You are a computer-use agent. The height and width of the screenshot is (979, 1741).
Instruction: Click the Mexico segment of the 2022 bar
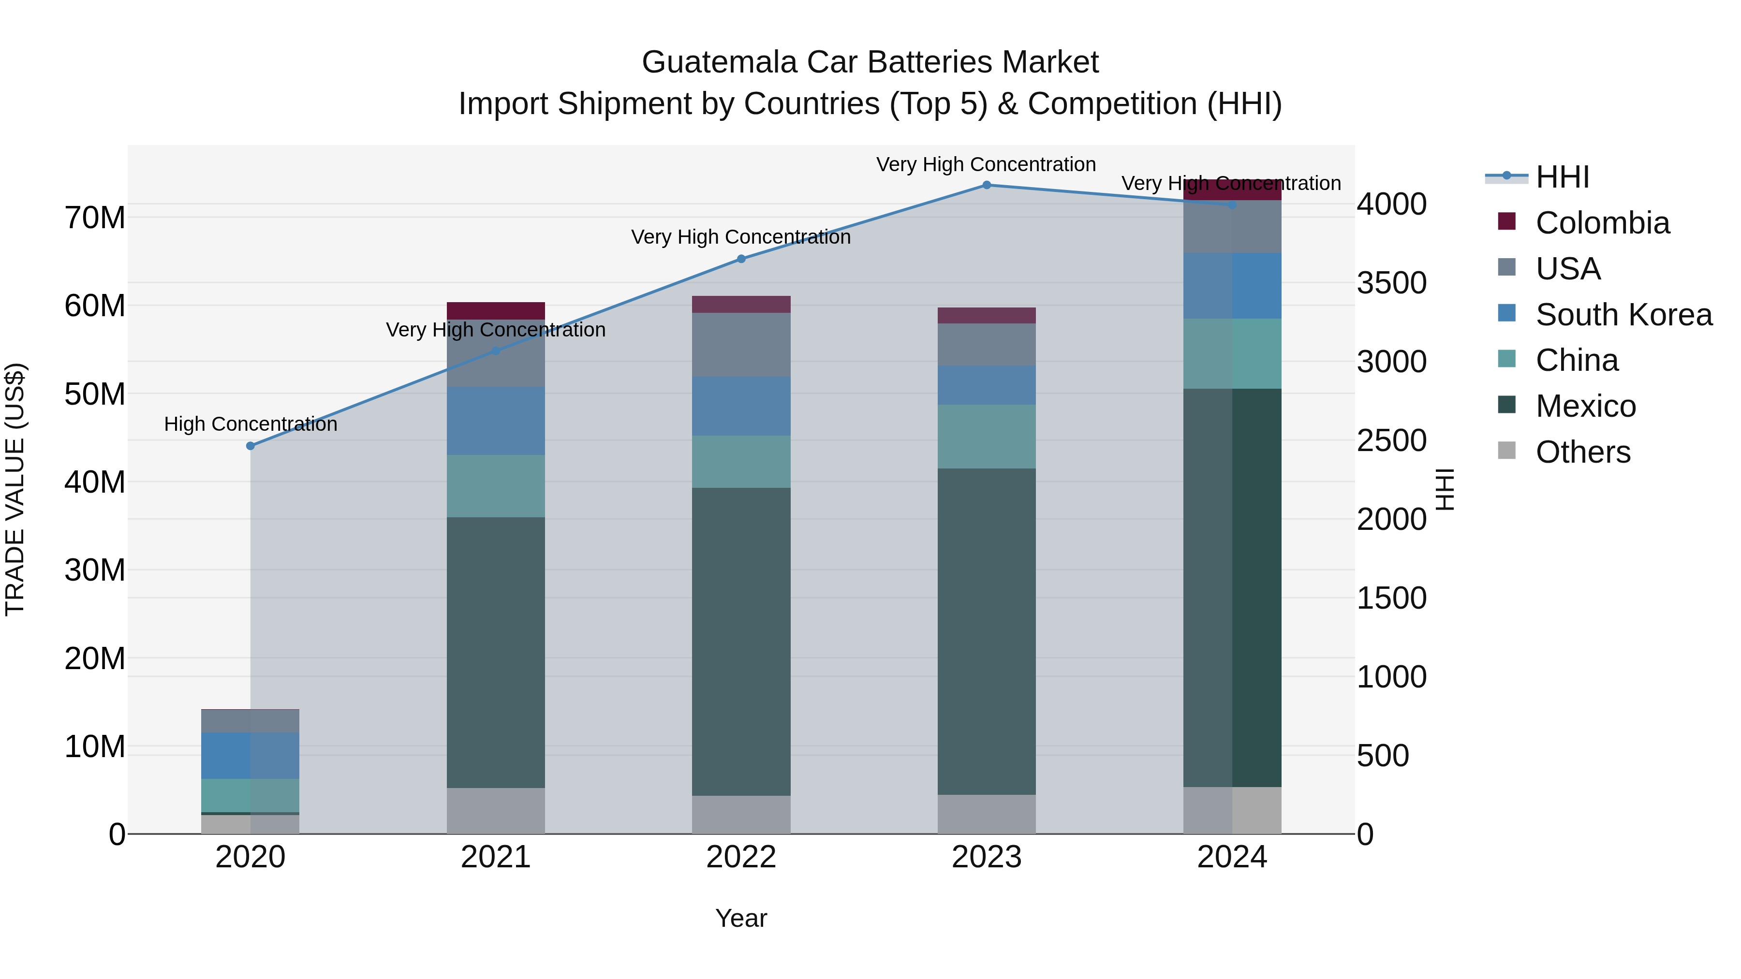point(741,642)
